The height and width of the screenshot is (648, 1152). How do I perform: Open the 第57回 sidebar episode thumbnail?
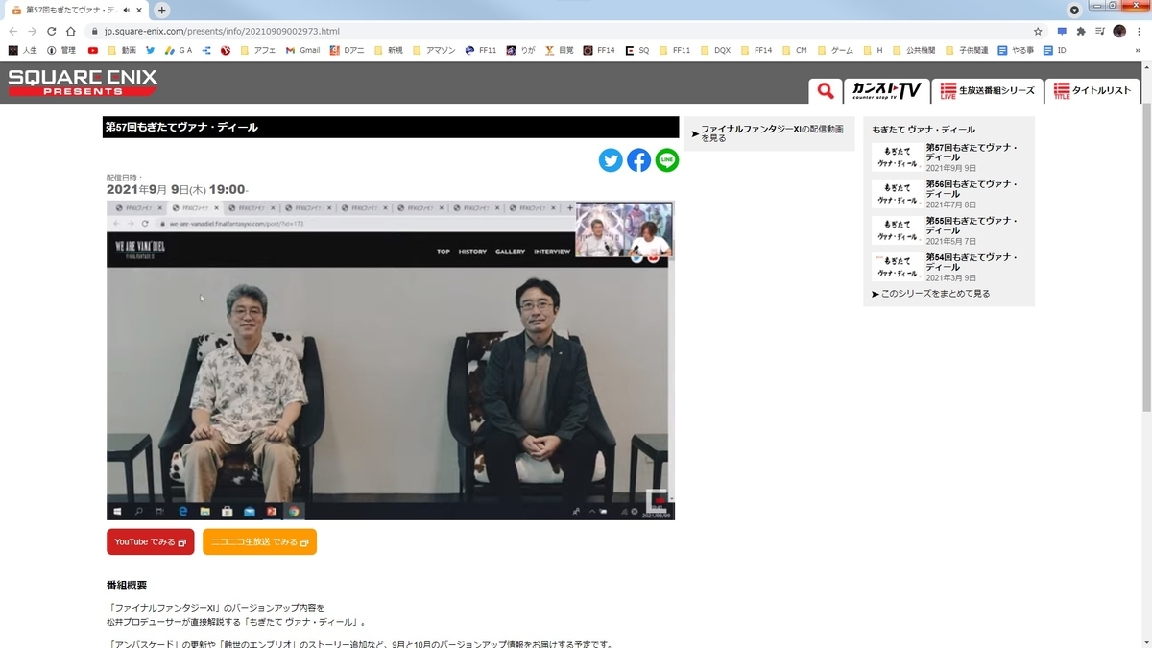897,157
